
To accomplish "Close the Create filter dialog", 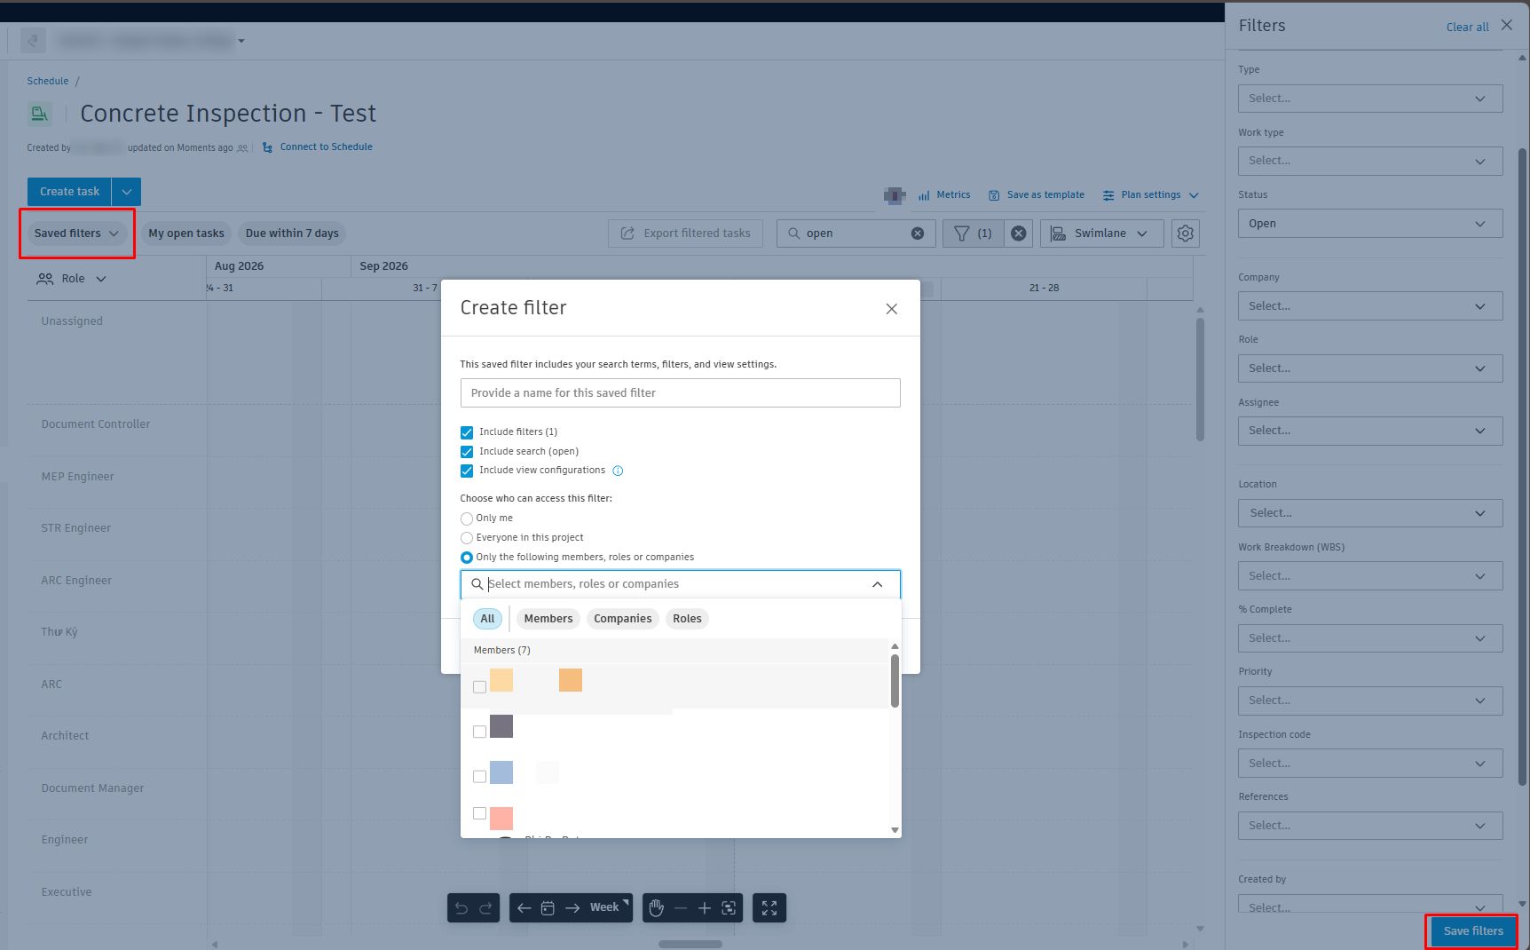I will [x=891, y=309].
